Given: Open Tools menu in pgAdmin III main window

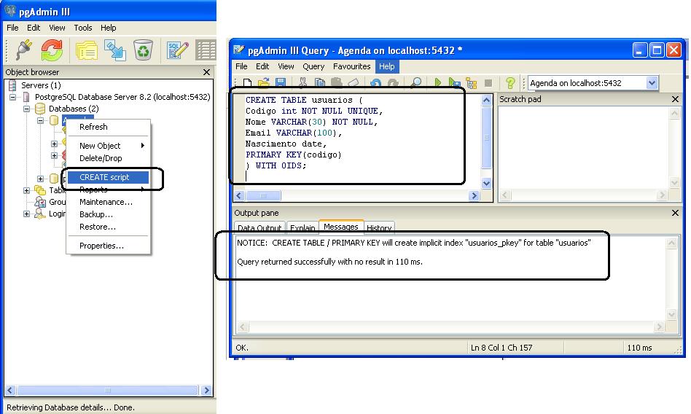Looking at the screenshot, I should point(83,28).
